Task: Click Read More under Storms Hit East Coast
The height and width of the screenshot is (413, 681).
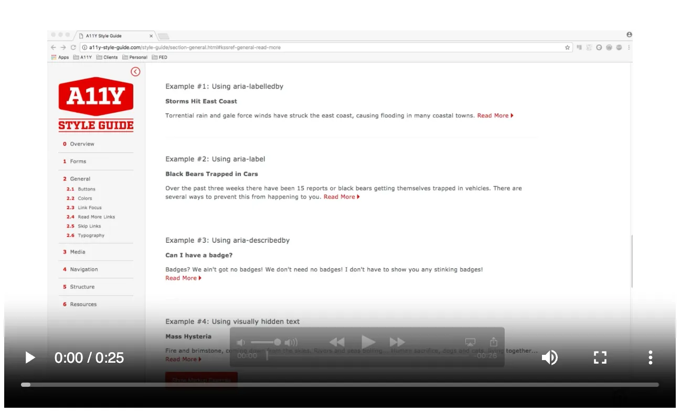Action: 495,116
